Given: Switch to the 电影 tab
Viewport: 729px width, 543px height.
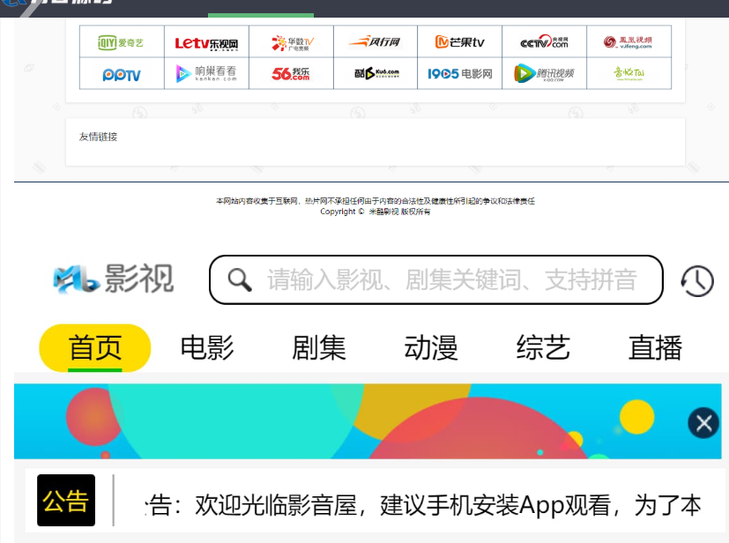Looking at the screenshot, I should pos(208,347).
